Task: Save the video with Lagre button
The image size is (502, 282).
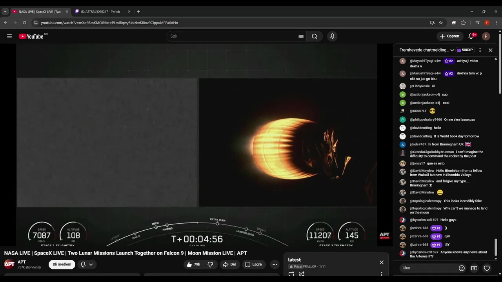Action: click(253, 264)
